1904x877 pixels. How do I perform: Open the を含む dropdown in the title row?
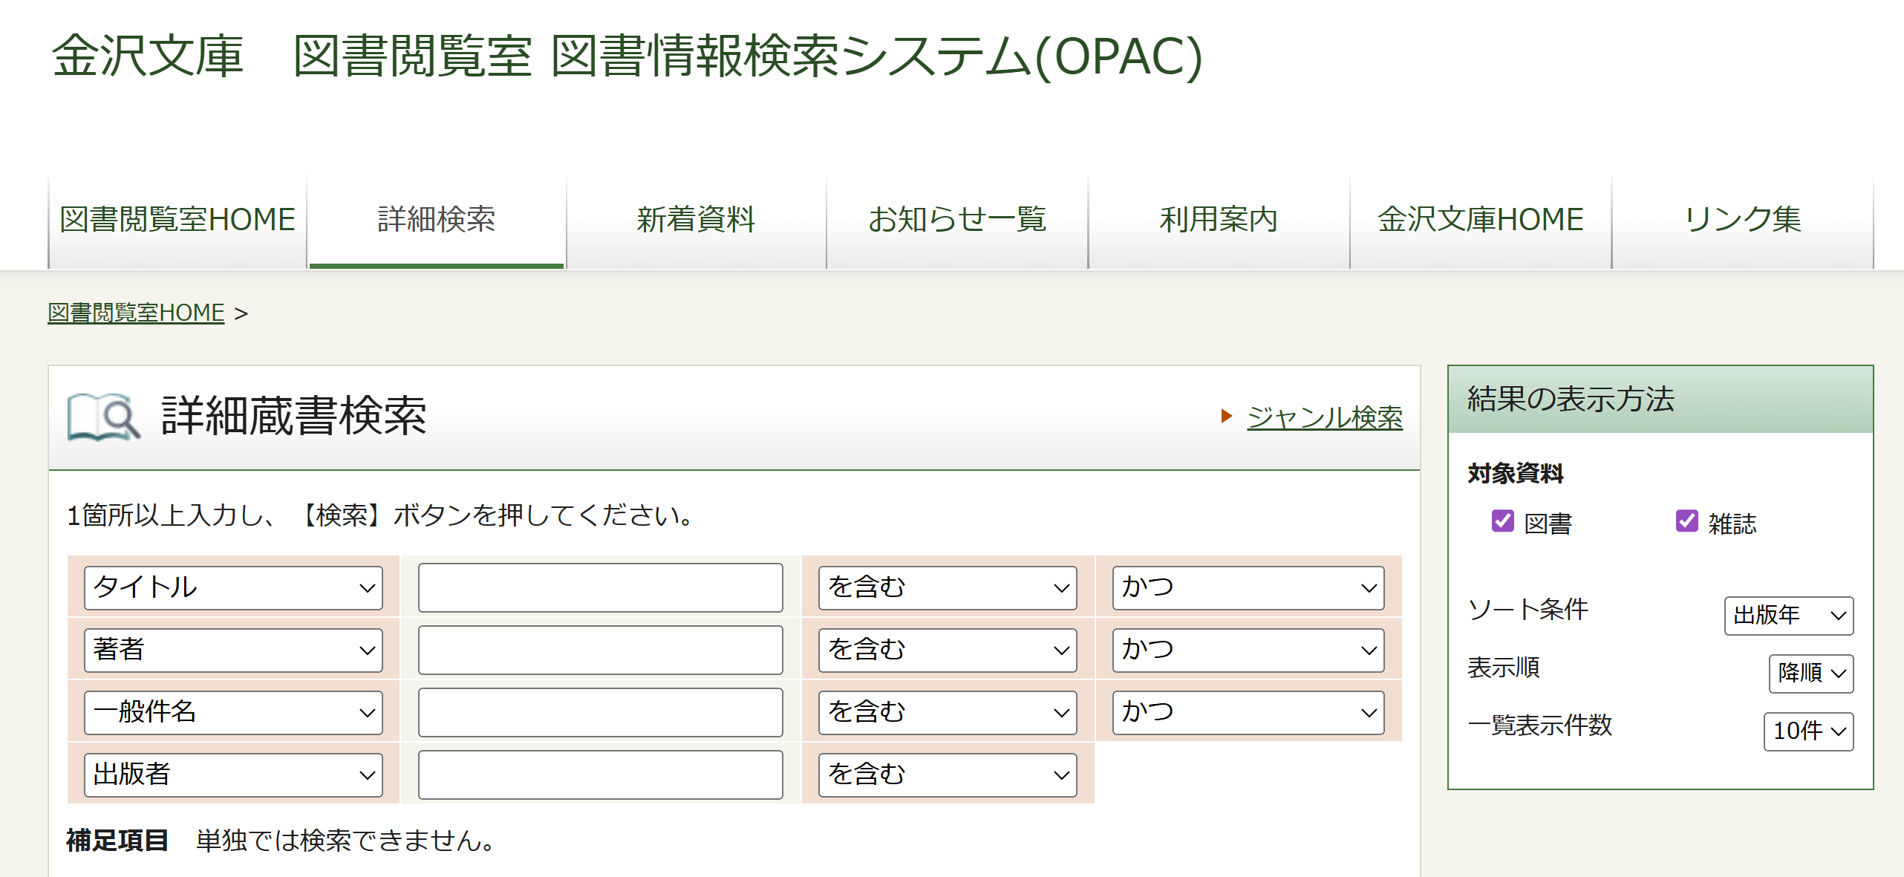point(946,587)
